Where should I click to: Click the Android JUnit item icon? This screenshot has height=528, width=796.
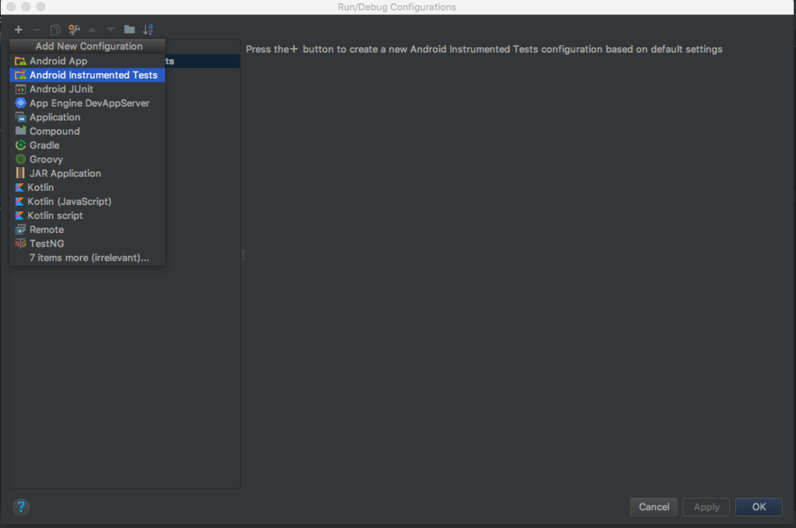click(x=20, y=89)
